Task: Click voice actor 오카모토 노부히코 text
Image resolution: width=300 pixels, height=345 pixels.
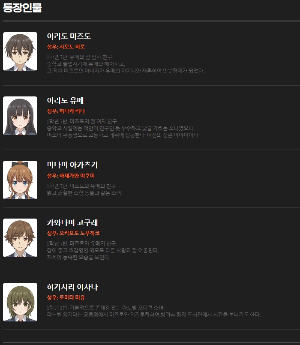Action: point(80,233)
